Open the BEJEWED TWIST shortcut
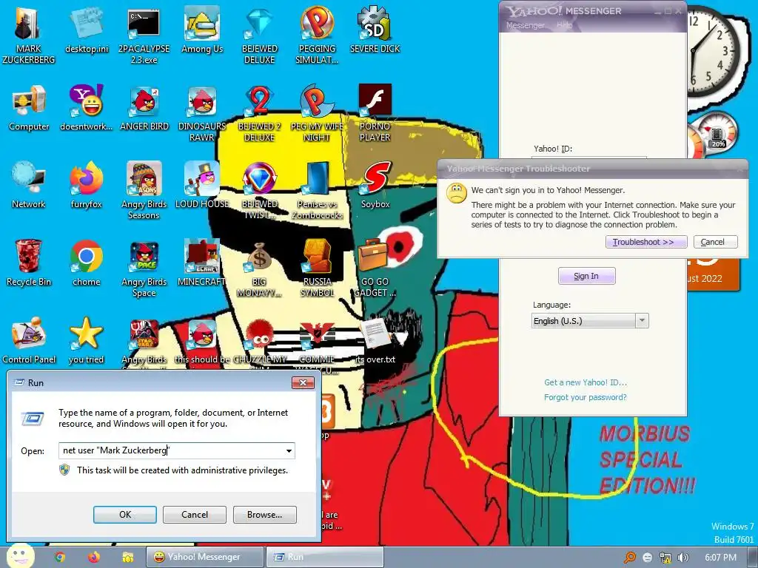Viewport: 758px width, 568px height. click(260, 179)
